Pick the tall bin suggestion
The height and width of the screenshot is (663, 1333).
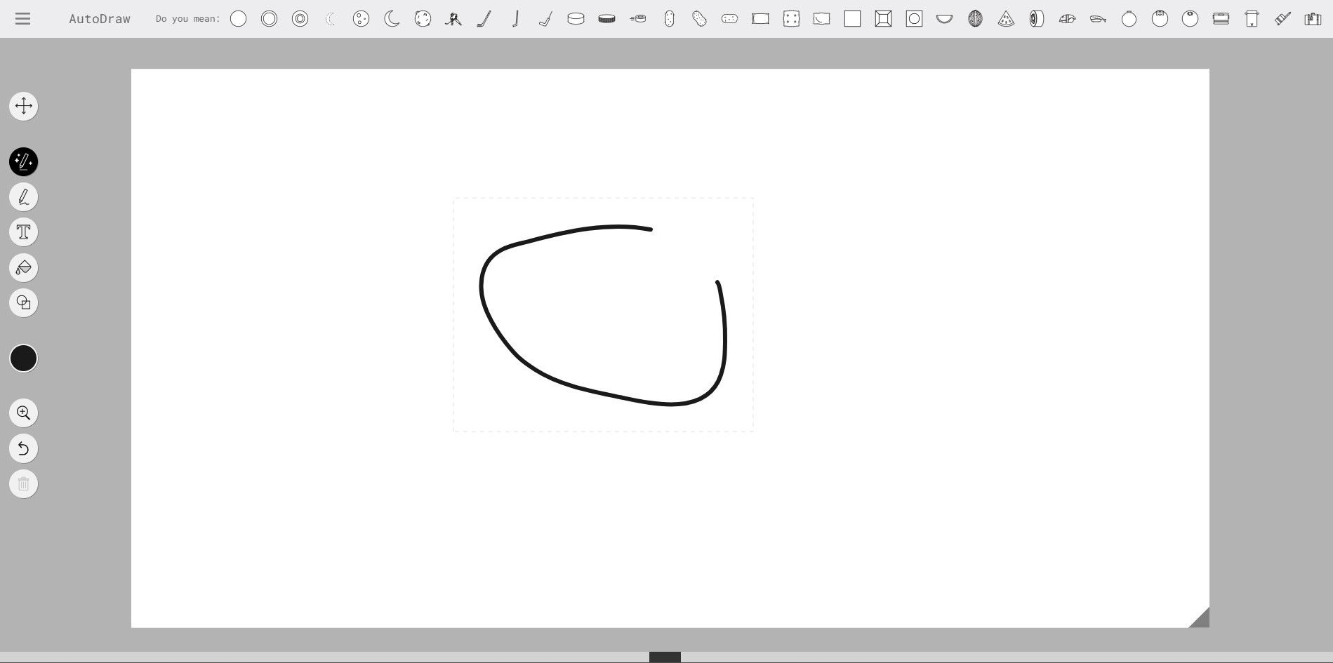(1252, 19)
